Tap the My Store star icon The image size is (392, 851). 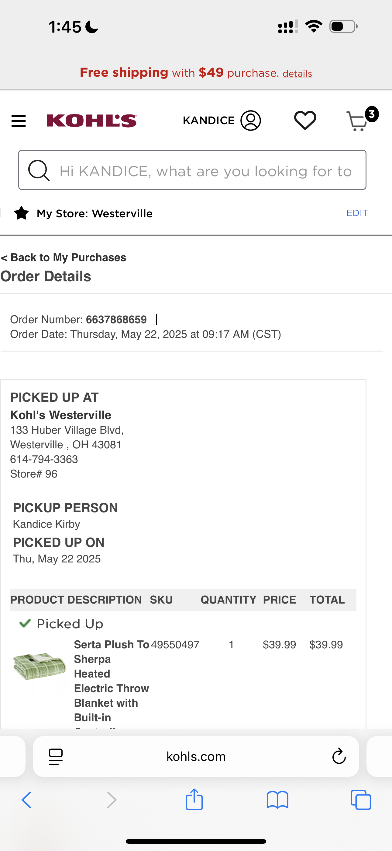[22, 213]
